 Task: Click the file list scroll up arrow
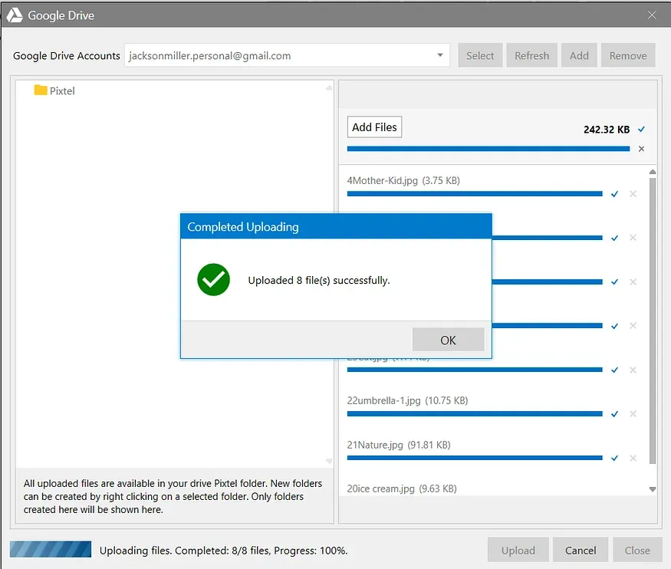click(652, 172)
